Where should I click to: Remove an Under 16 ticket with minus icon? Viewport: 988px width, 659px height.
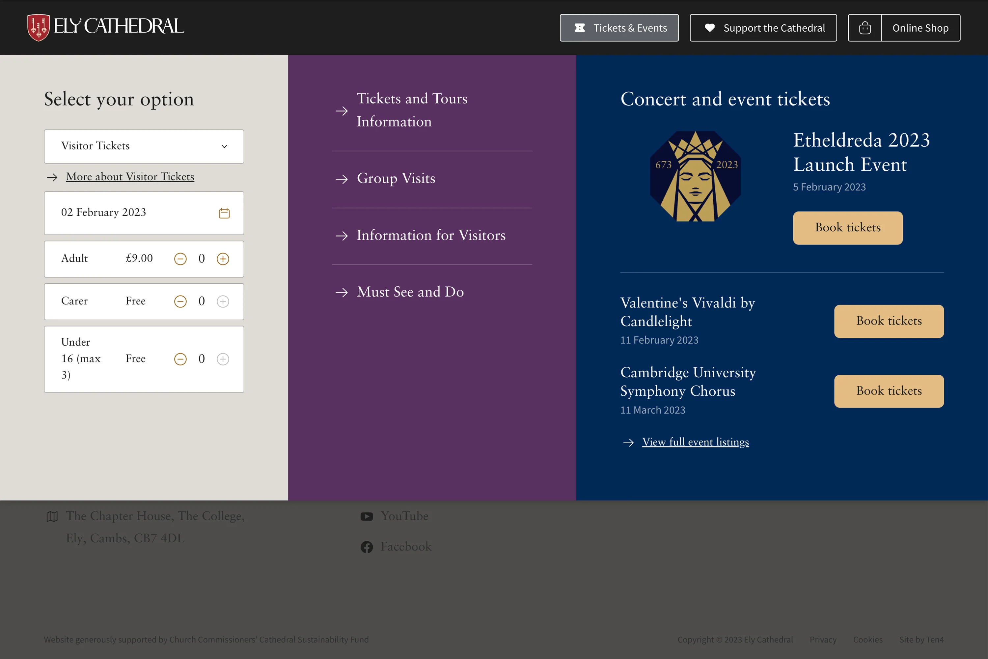click(180, 359)
